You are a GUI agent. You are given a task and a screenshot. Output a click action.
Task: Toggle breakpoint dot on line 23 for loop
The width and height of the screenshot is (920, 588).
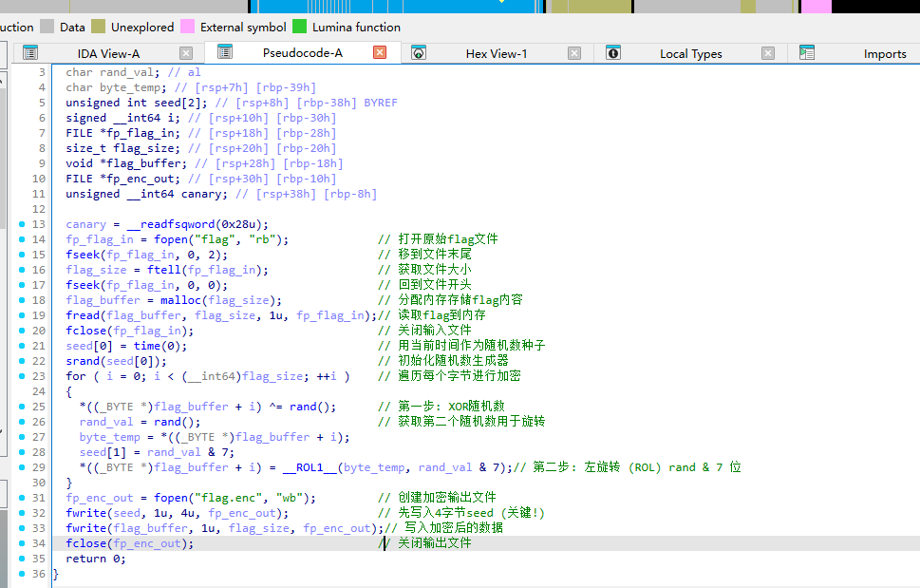click(x=23, y=376)
